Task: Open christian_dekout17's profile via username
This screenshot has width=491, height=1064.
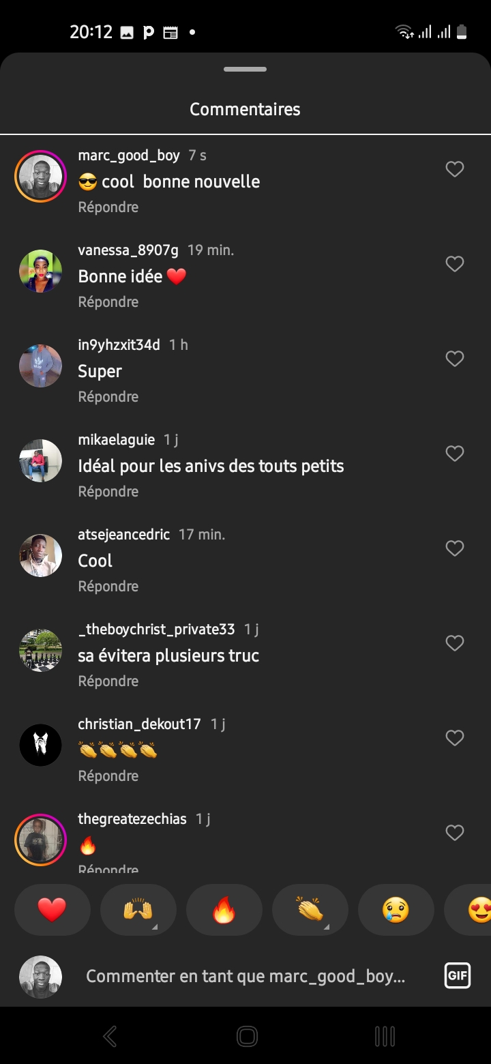Action: (x=139, y=724)
